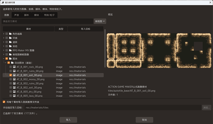Click the folder icon of 侧视图模板图像
213x124 pixels.
point(10,54)
